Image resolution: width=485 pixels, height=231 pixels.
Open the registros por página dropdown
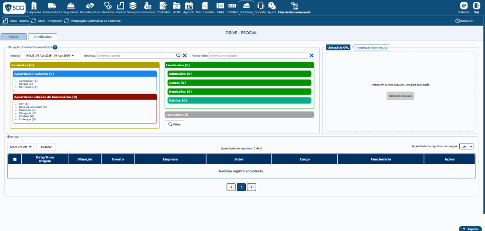[x=466, y=146]
